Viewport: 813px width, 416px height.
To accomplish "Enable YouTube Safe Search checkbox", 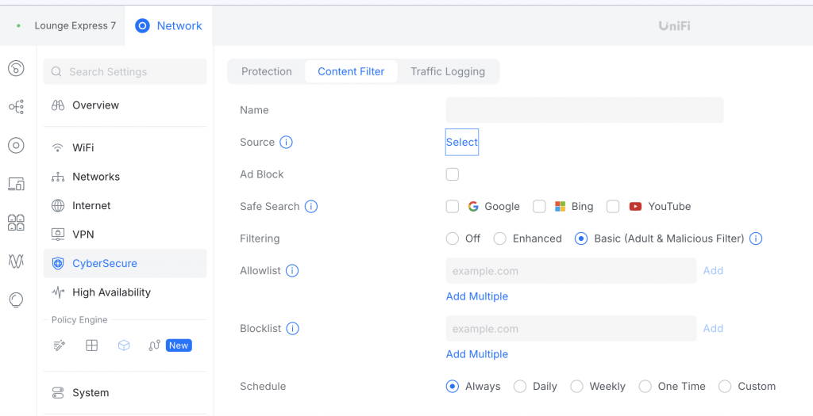I will coord(614,207).
